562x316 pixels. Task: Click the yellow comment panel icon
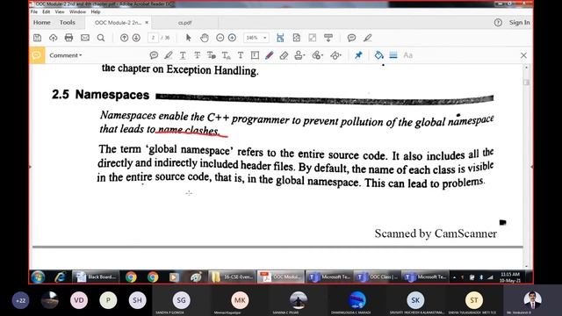tap(37, 55)
